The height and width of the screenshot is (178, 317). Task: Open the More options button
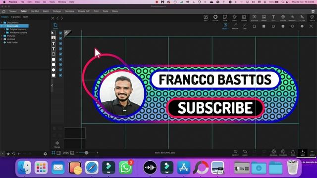[312, 153]
